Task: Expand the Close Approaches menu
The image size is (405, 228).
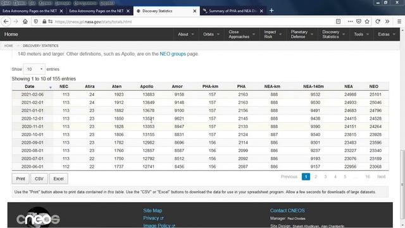Action: click(x=242, y=34)
